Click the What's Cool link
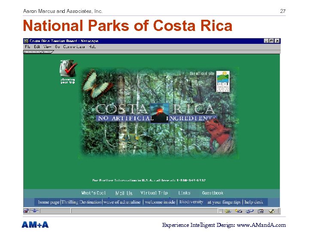 tap(94, 193)
